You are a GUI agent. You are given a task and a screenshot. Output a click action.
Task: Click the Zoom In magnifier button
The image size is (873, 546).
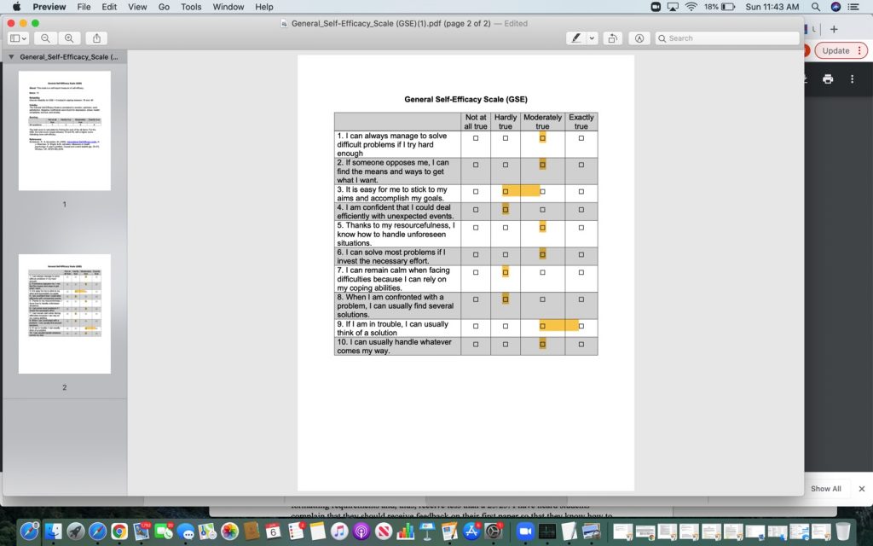pos(69,38)
